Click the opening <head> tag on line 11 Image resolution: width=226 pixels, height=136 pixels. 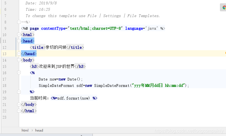[28, 41]
